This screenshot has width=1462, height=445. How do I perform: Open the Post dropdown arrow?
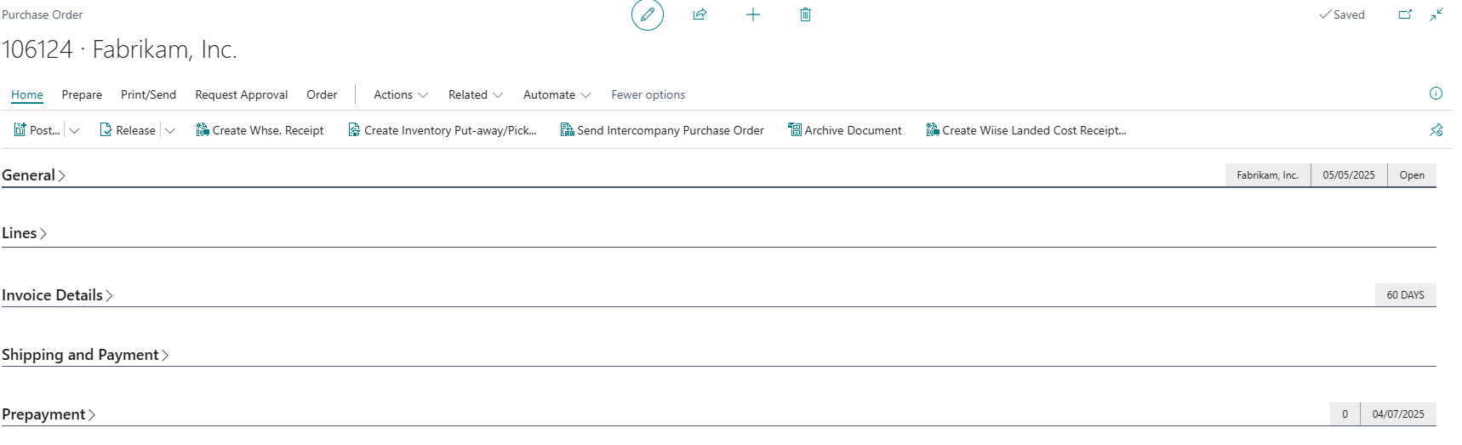click(74, 130)
